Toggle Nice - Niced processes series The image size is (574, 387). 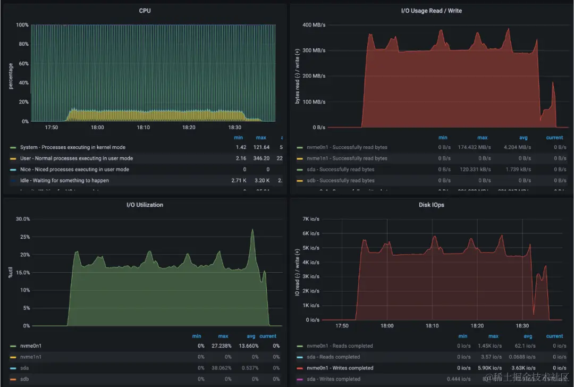(x=74, y=170)
